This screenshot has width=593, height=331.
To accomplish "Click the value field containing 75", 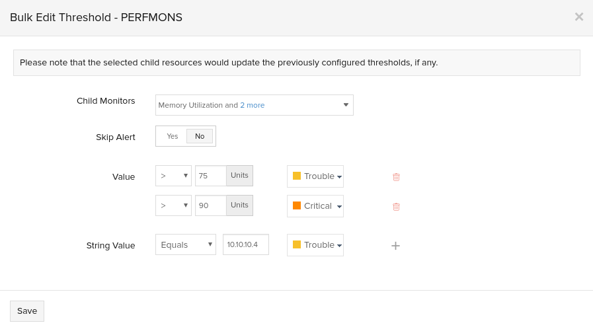I will (211, 176).
